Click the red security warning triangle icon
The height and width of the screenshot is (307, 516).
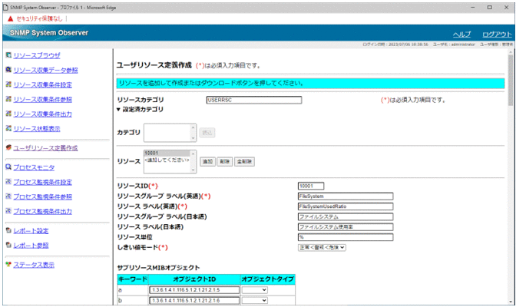[10, 18]
